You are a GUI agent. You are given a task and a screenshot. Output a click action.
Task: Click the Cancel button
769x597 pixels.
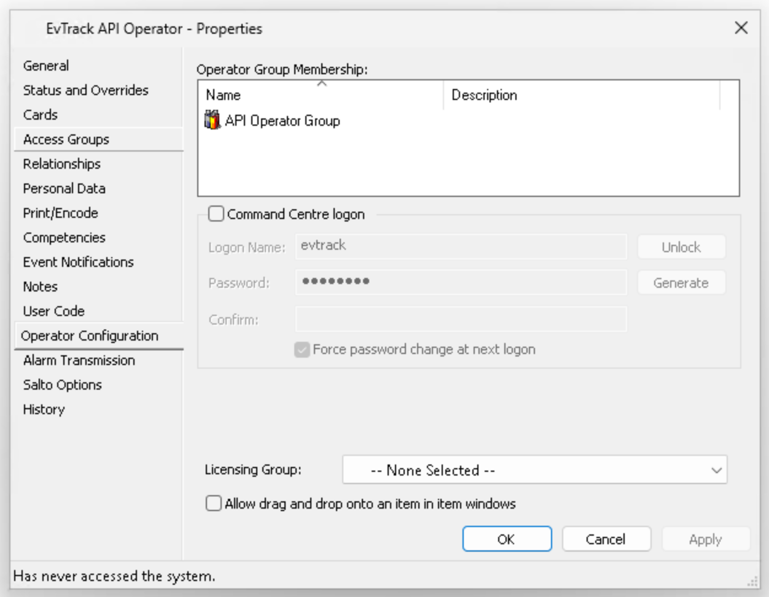click(606, 539)
